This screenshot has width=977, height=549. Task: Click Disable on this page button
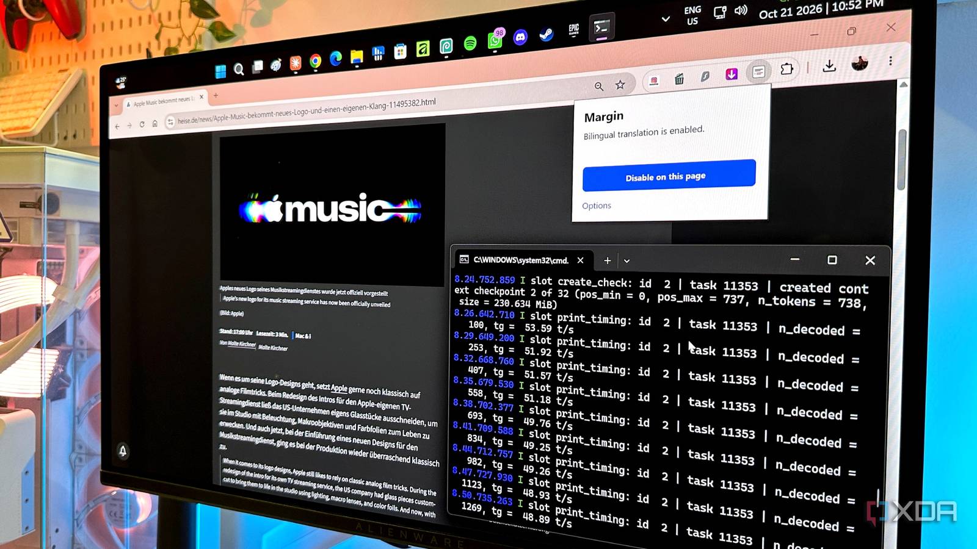click(669, 176)
